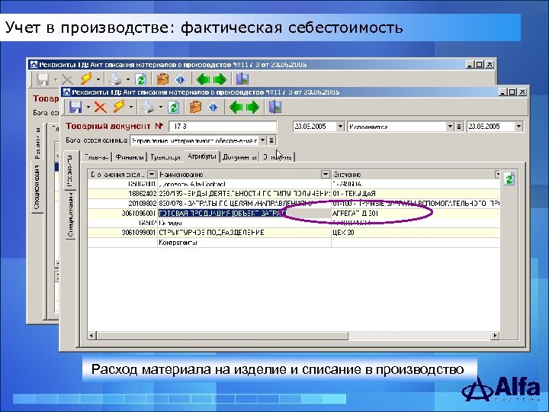Click code cell 20109802

tap(123, 203)
